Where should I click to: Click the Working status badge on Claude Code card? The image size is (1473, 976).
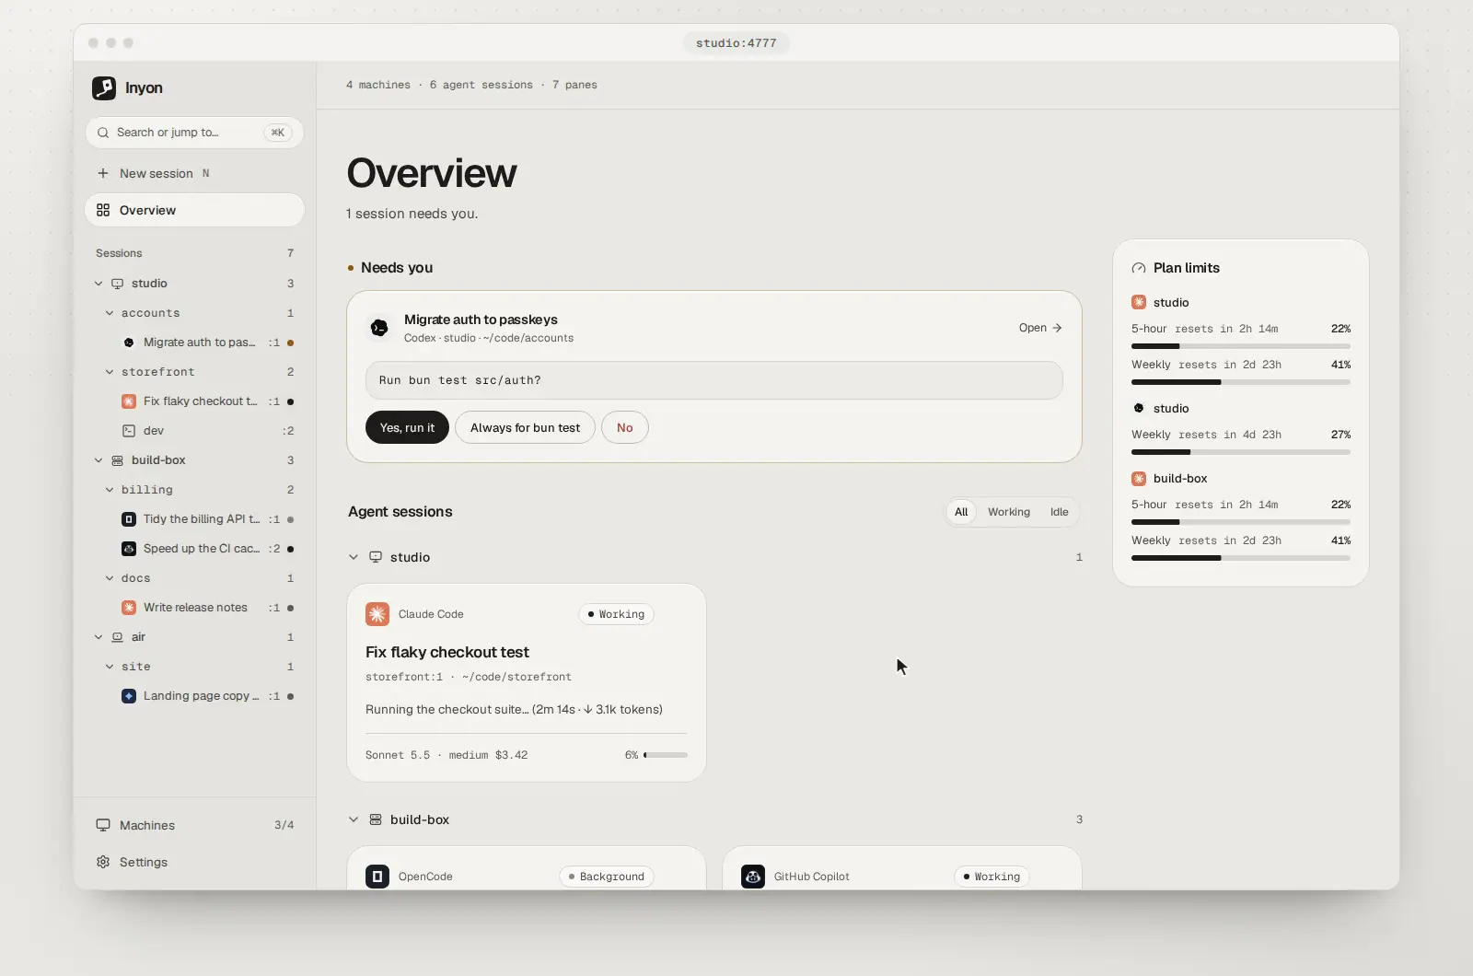point(616,614)
